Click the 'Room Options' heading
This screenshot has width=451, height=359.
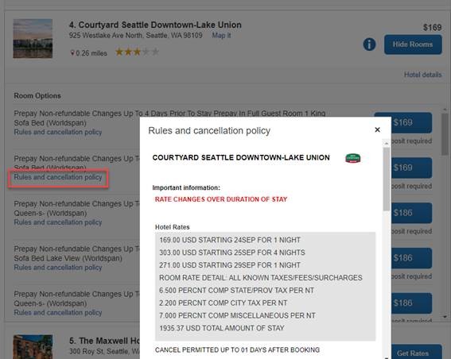(37, 95)
